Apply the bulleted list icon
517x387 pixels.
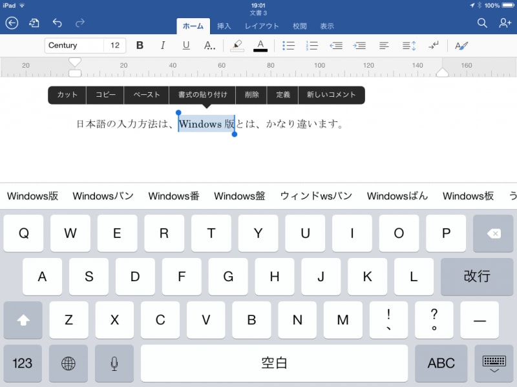click(289, 45)
